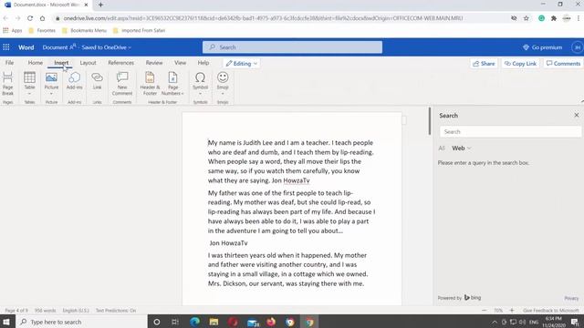584x328 pixels.
Task: Click the Copy Link button
Action: pos(520,64)
